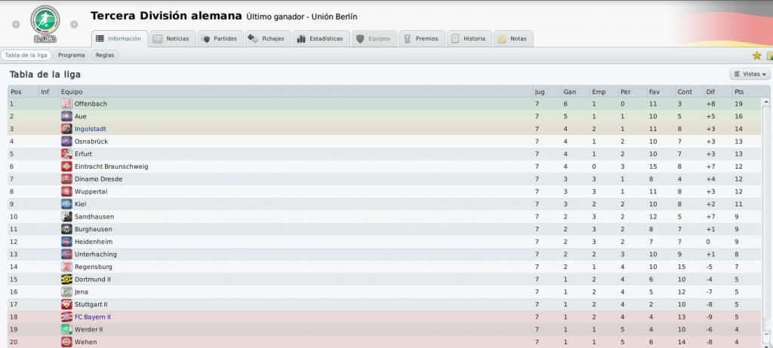
Task: Sort table by Pts column header
Action: (x=739, y=92)
